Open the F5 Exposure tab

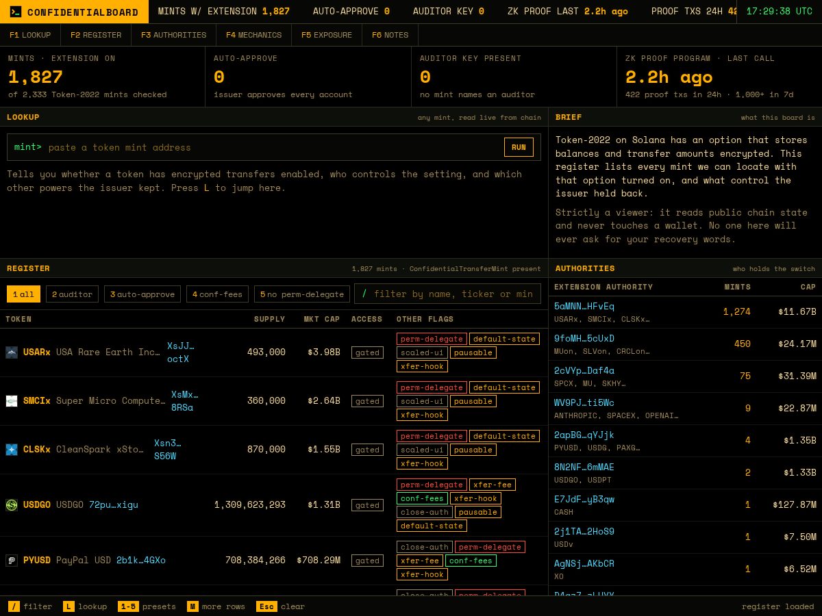tap(327, 35)
